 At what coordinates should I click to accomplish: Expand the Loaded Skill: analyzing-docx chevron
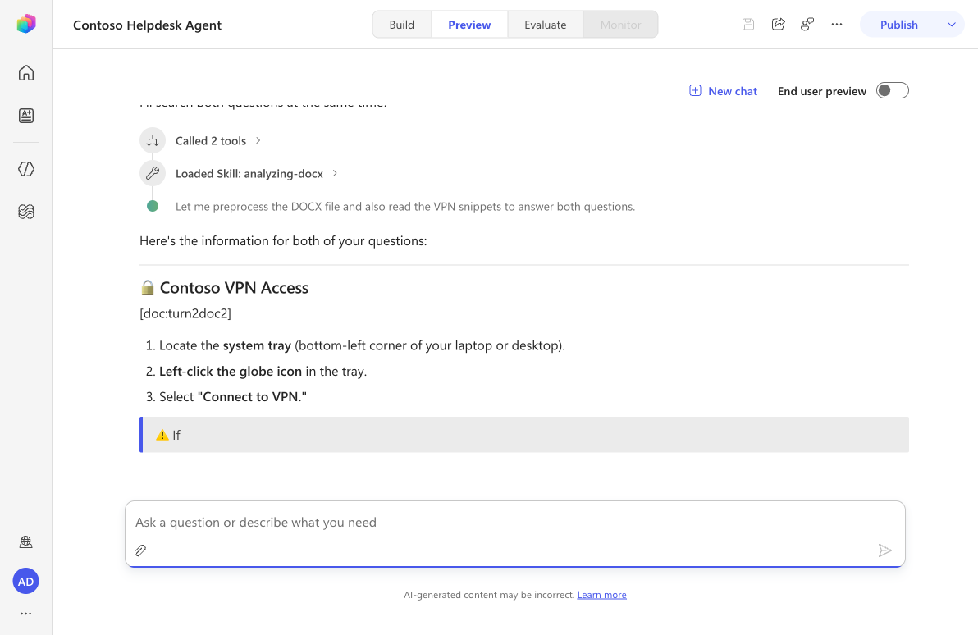coord(335,173)
